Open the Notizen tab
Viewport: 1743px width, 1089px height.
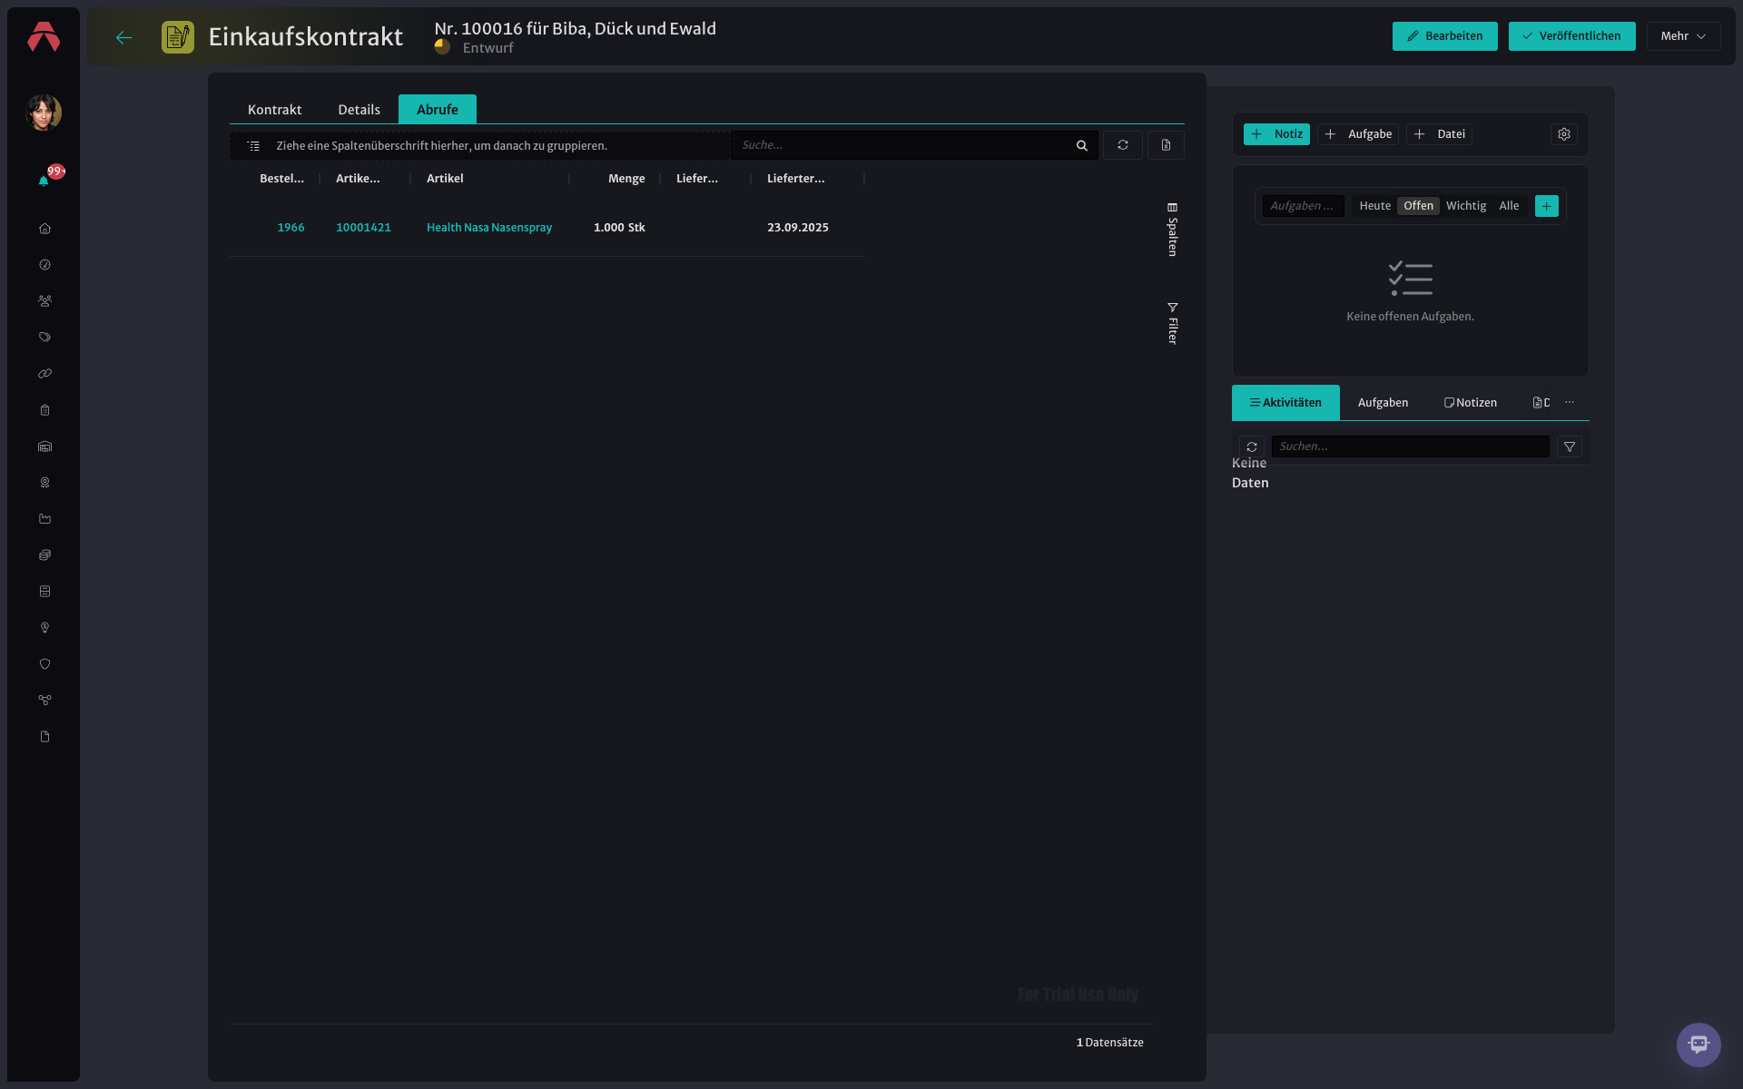pyautogui.click(x=1471, y=403)
